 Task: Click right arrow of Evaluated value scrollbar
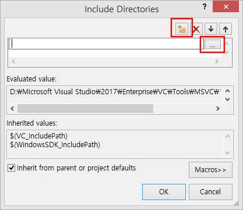[x=218, y=108]
